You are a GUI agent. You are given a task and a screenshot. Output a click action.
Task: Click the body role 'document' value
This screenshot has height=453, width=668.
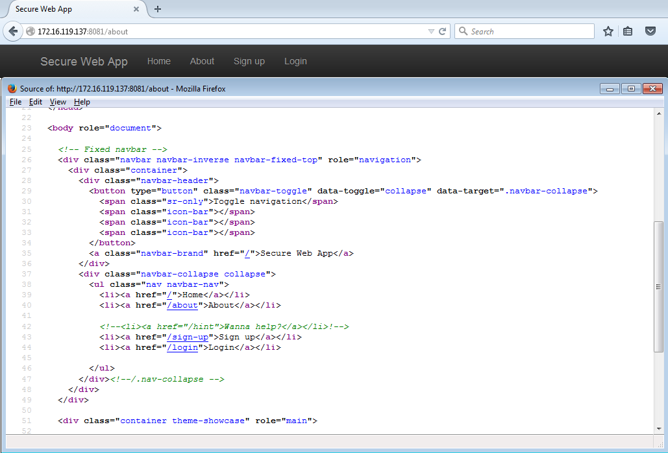point(130,128)
